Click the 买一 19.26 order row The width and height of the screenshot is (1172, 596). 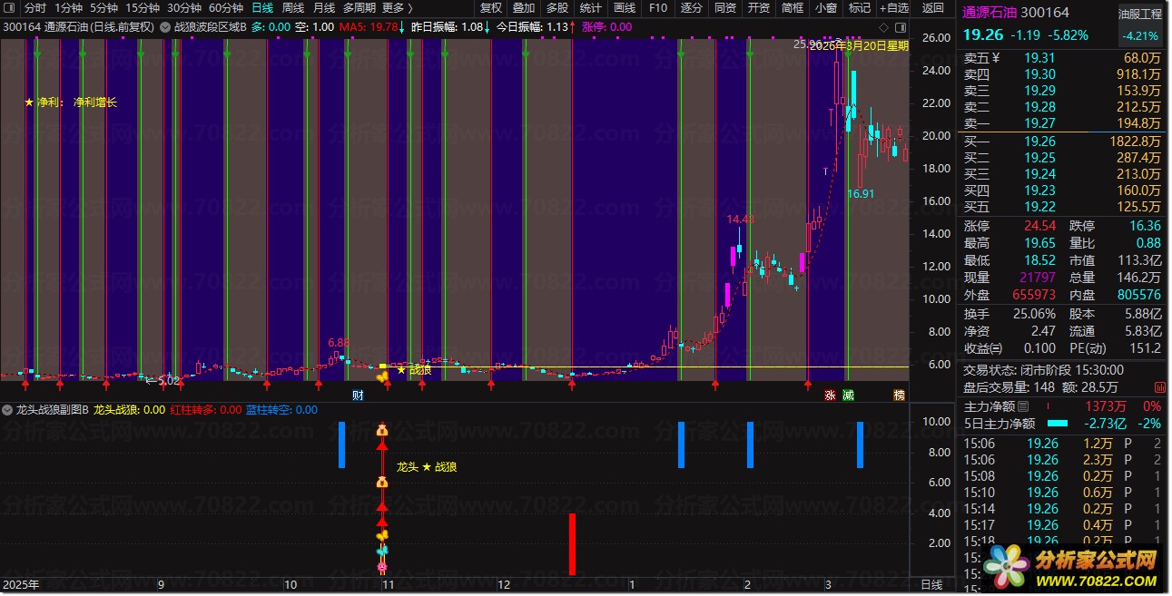point(1062,142)
